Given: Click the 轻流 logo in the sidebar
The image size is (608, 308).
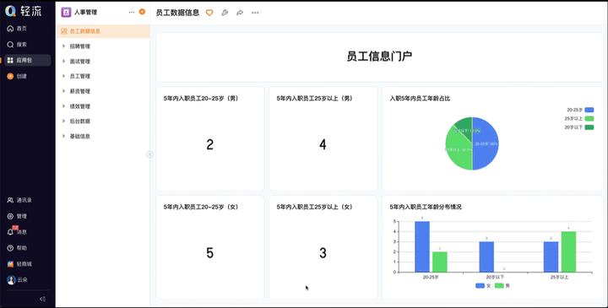Looking at the screenshot, I should coord(24,11).
